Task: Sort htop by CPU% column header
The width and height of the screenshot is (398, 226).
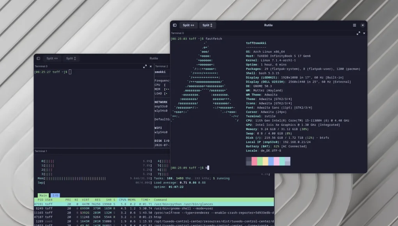Action: (123, 200)
